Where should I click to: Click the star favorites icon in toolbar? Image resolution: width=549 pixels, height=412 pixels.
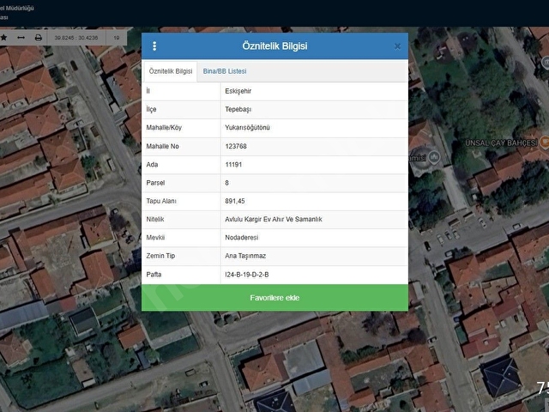[x=3, y=38]
